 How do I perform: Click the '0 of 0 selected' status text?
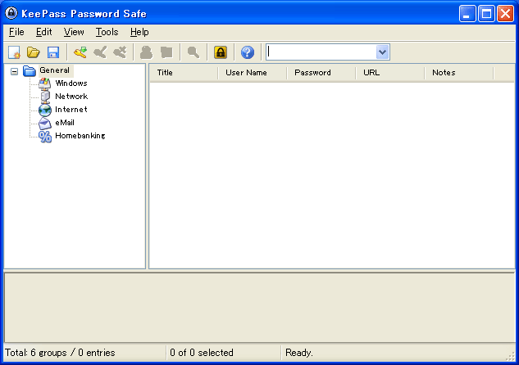(202, 353)
